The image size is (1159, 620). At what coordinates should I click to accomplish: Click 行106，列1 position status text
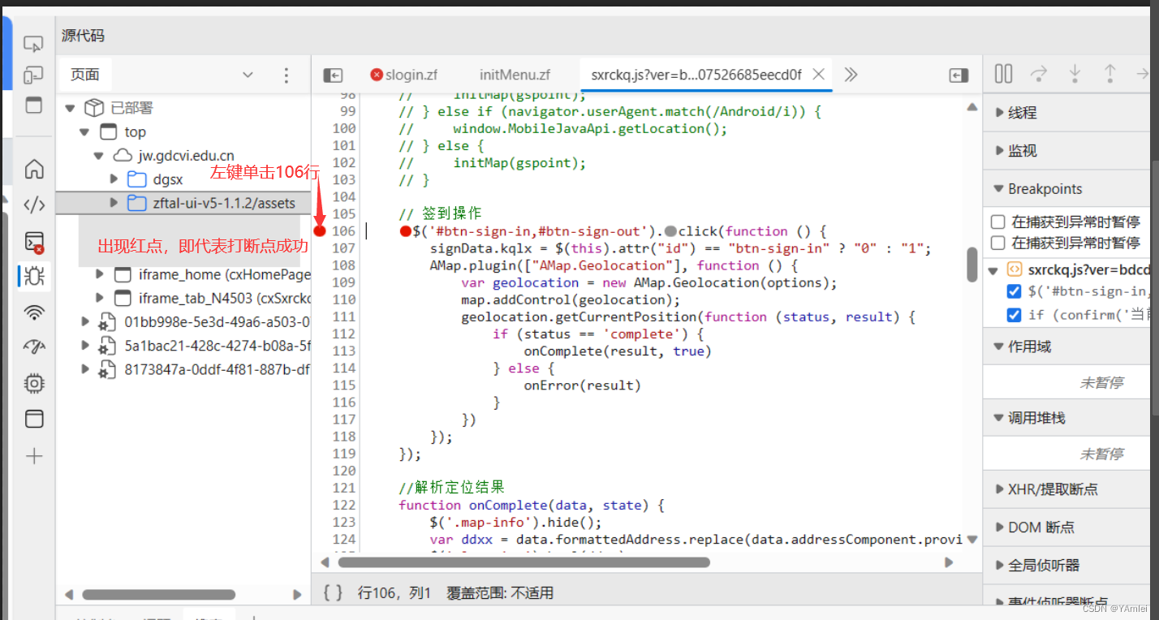point(395,593)
